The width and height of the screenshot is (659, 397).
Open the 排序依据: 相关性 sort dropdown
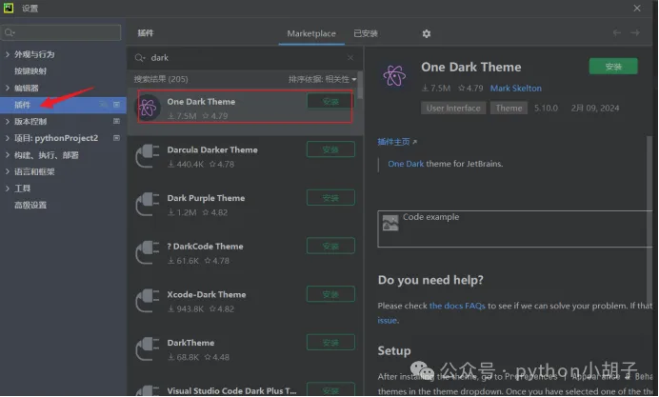322,79
